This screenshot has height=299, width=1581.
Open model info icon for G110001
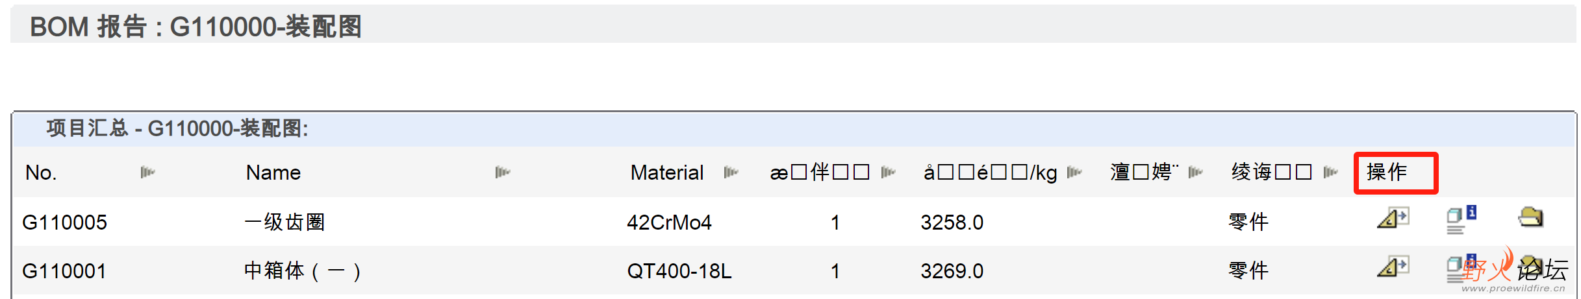point(1461,268)
